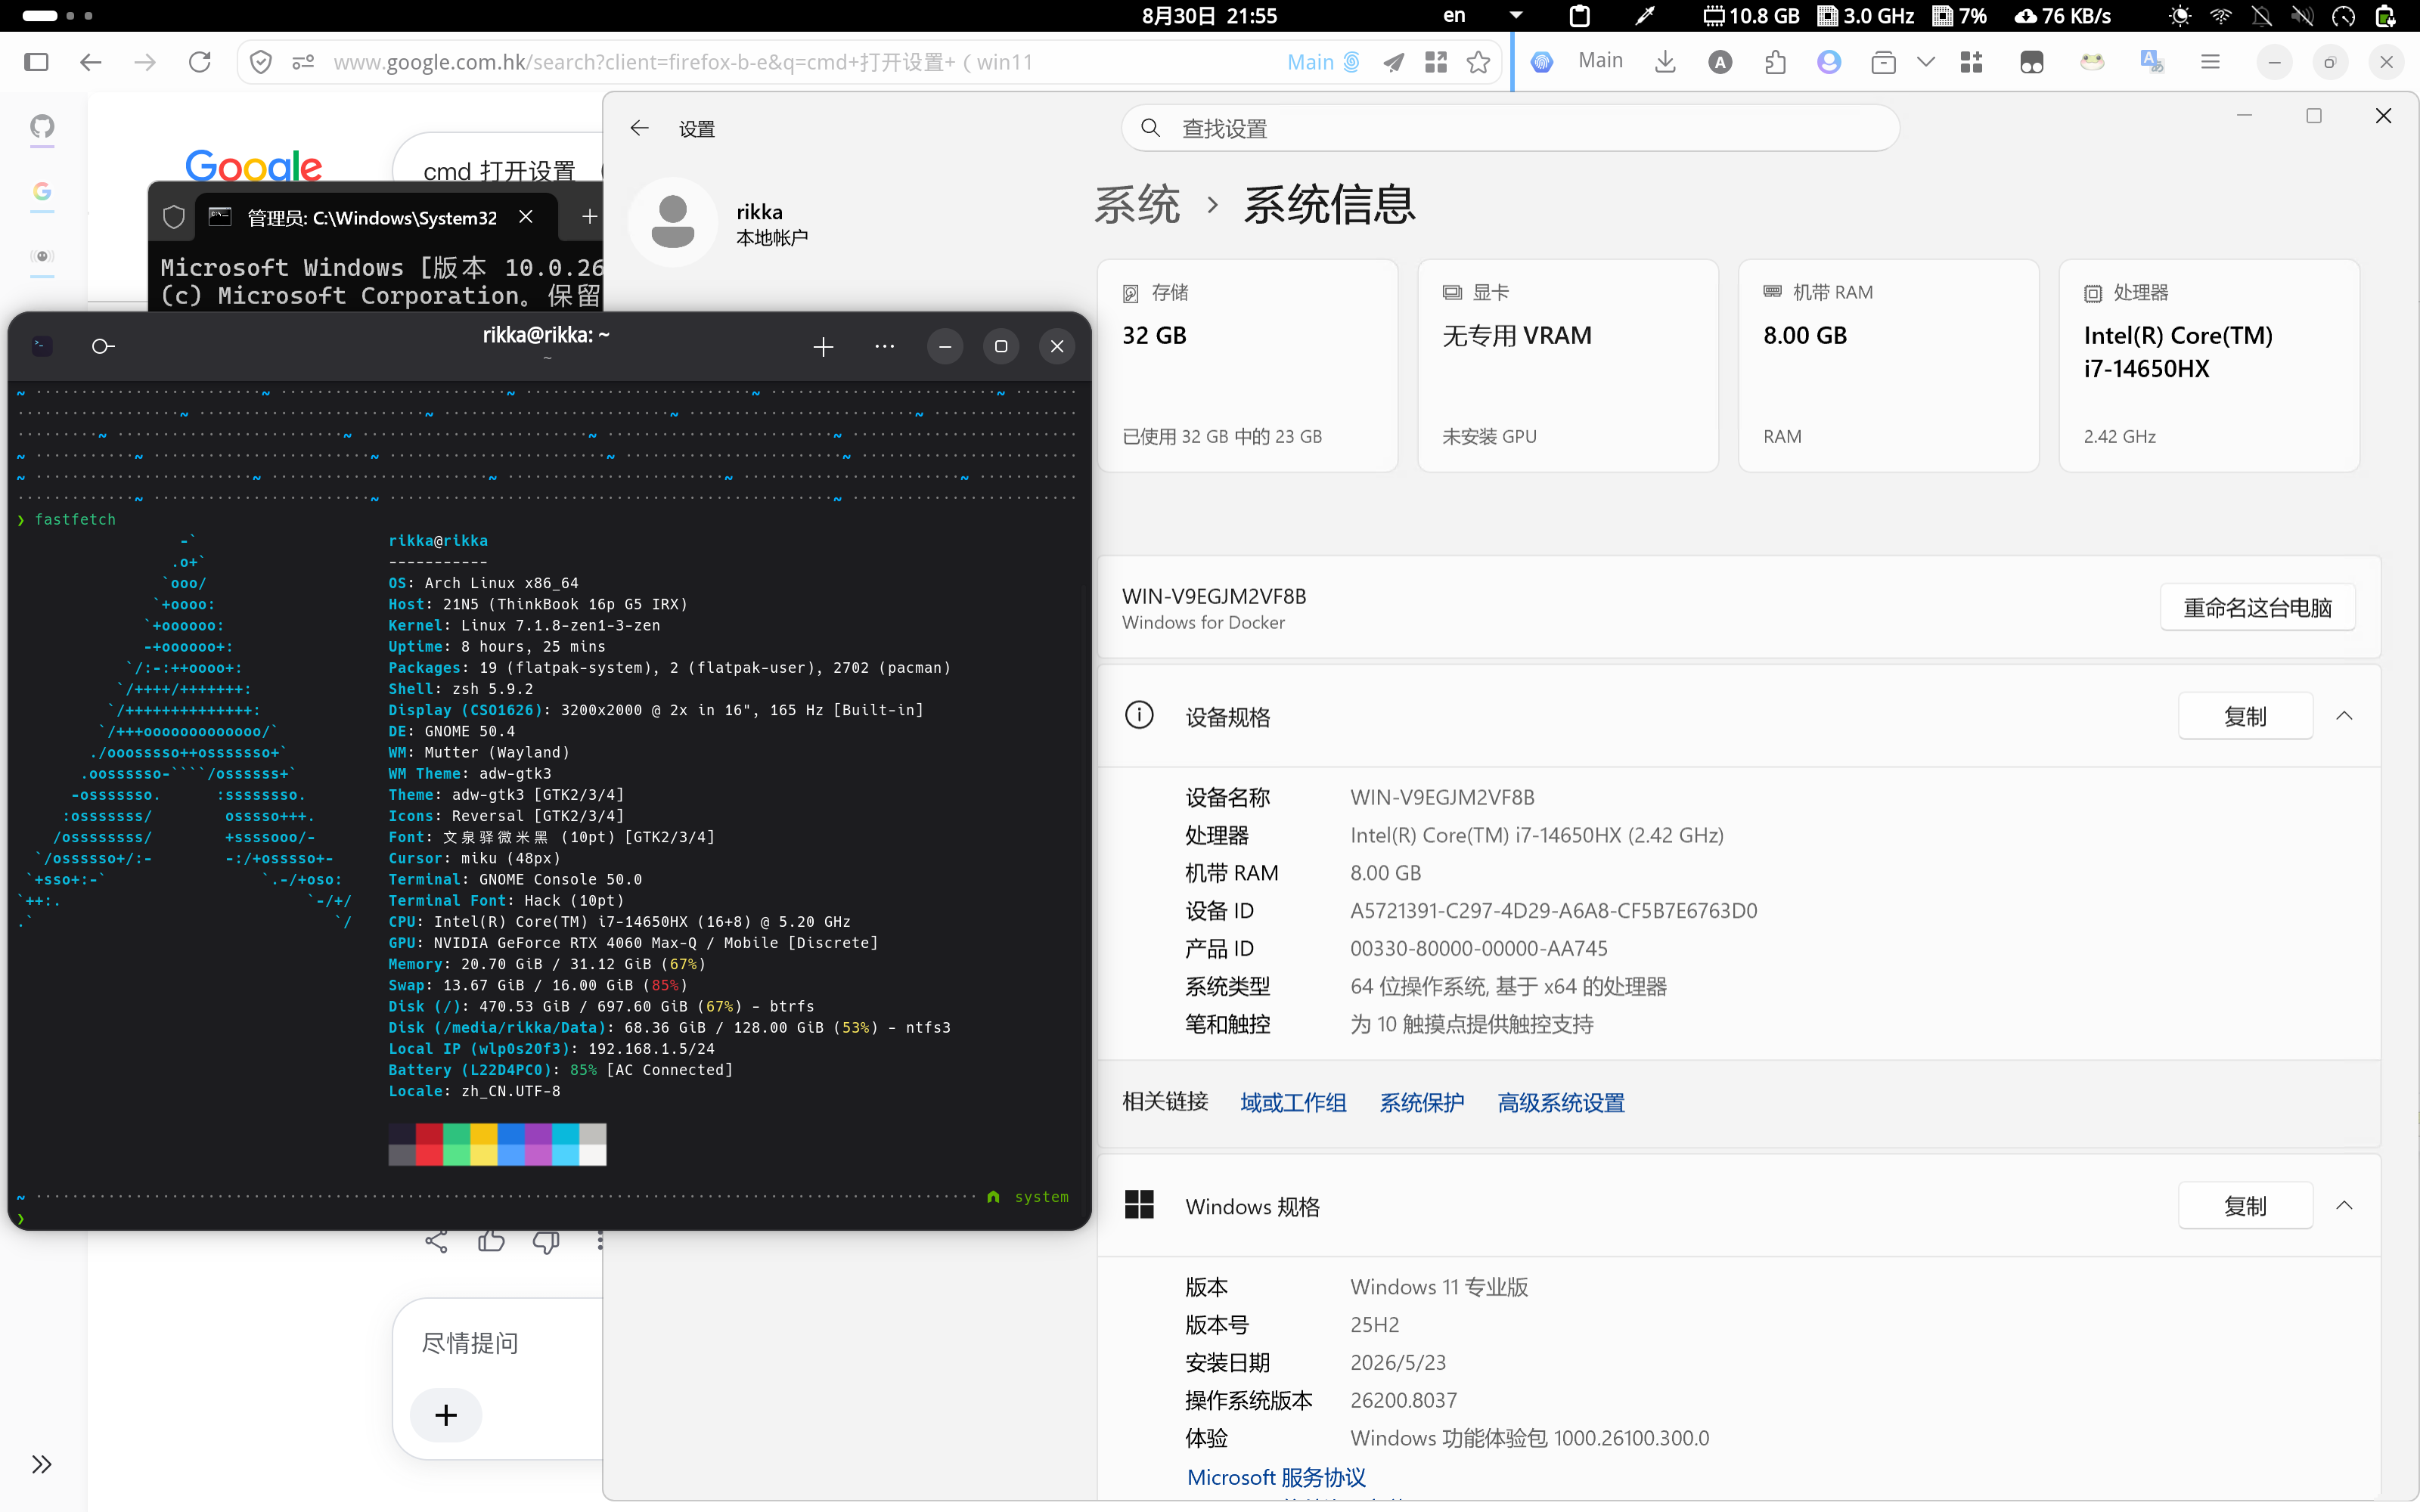Open Firefox account avatar icon

(x=1829, y=62)
